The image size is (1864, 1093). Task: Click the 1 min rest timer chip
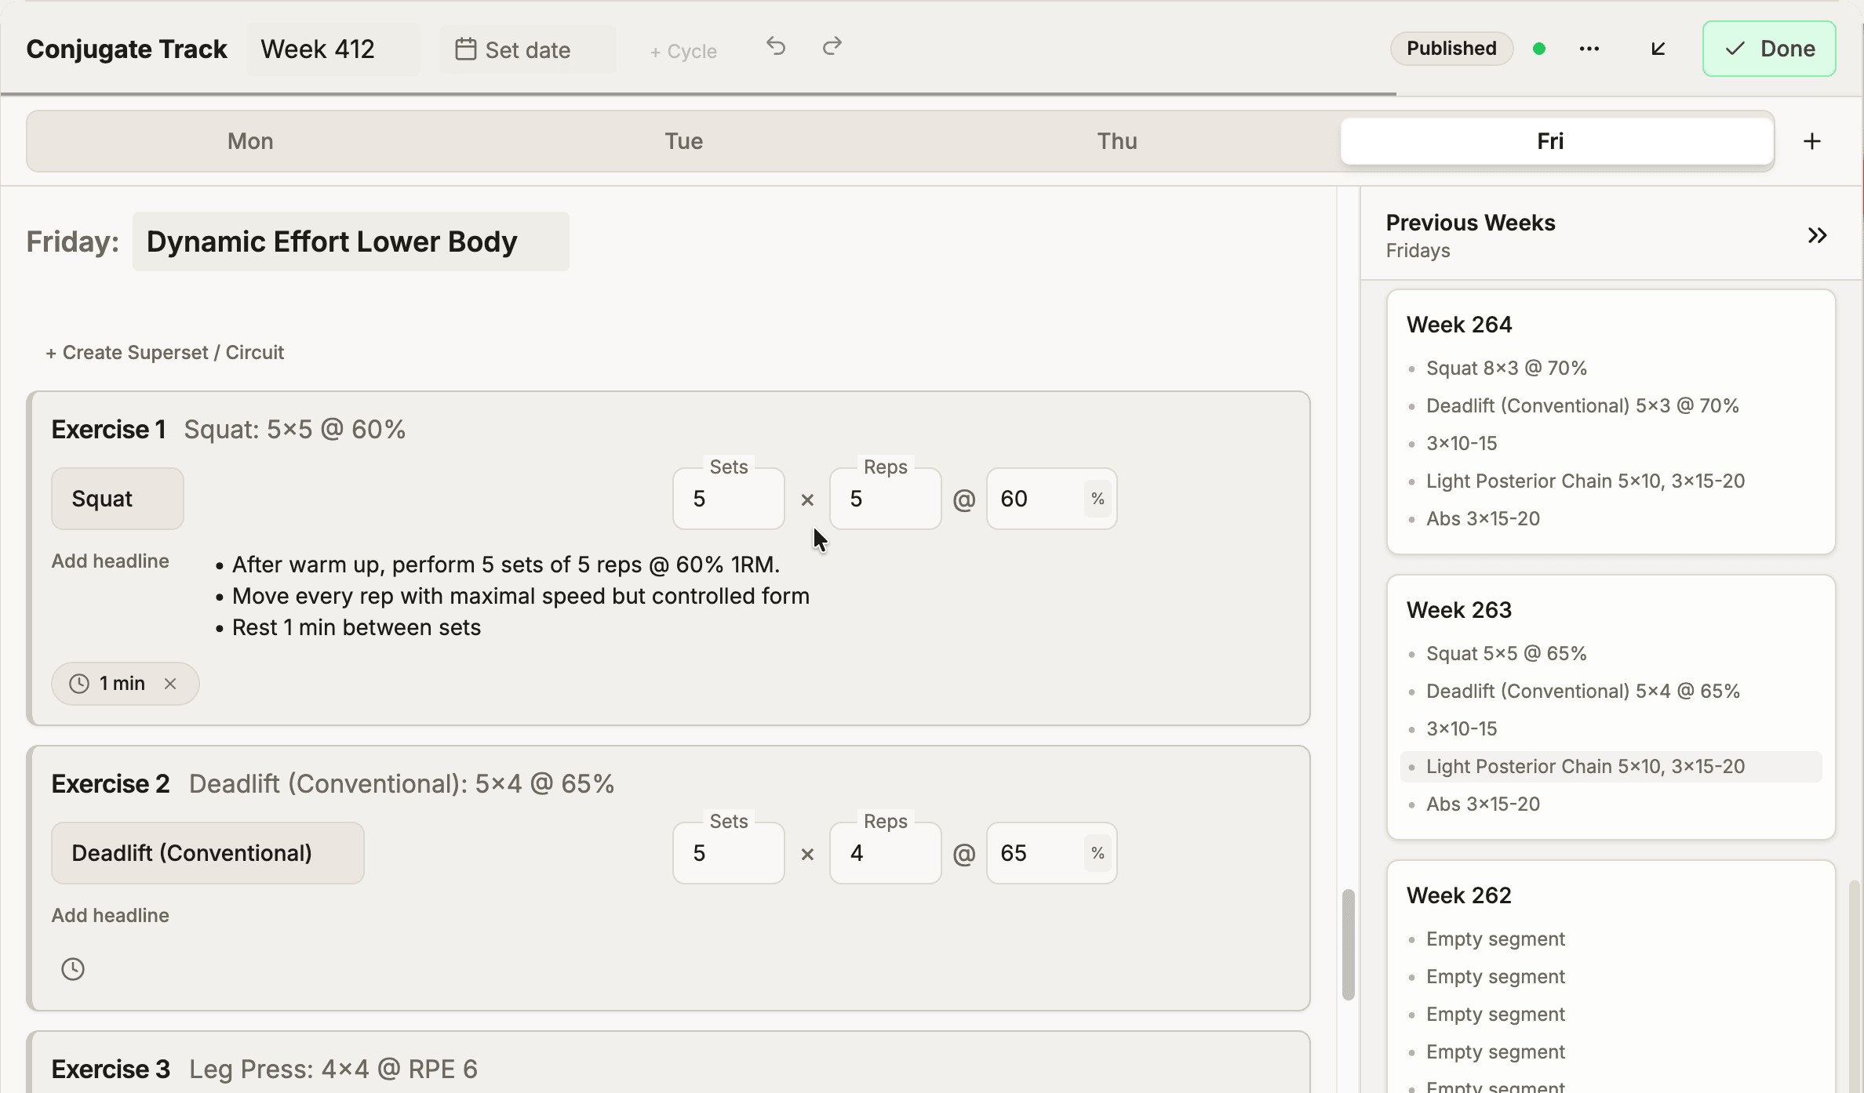pos(126,684)
